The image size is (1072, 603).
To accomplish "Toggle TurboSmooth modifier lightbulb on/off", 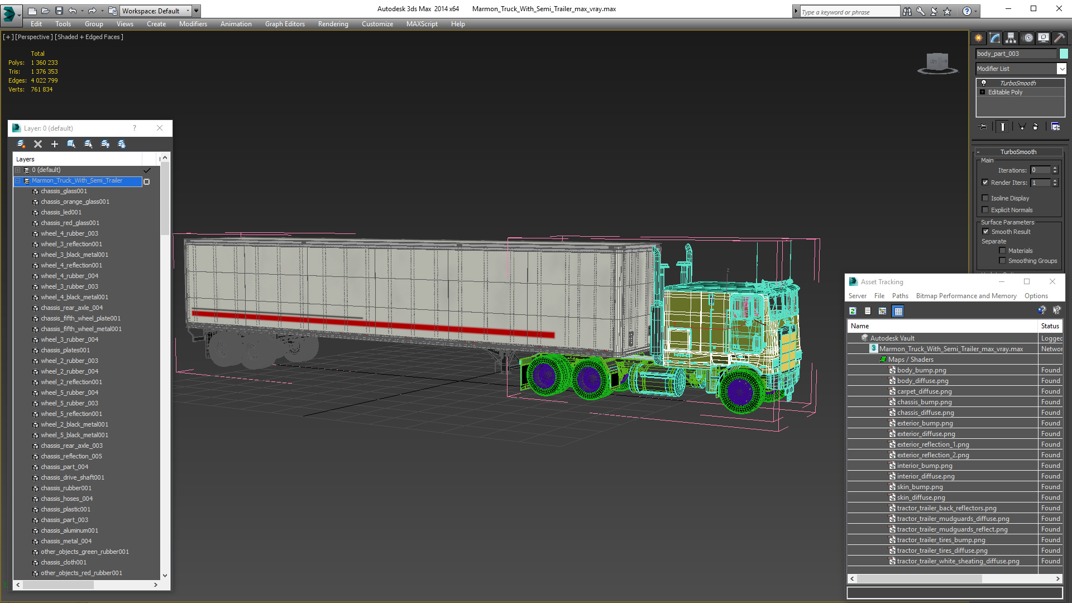I will click(984, 83).
